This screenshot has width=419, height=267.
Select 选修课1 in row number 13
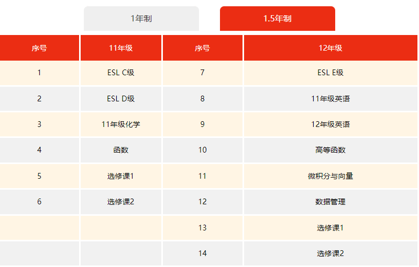[330, 228]
